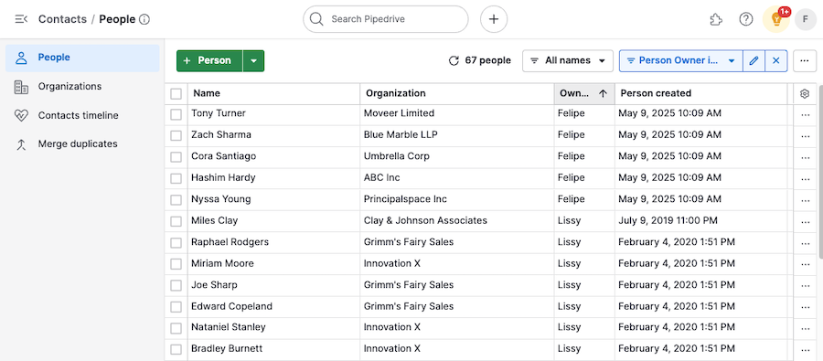
Task: Expand the All names filter dropdown
Action: click(567, 61)
